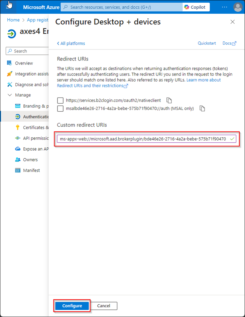Click the API permissions icon

[x=18, y=138]
